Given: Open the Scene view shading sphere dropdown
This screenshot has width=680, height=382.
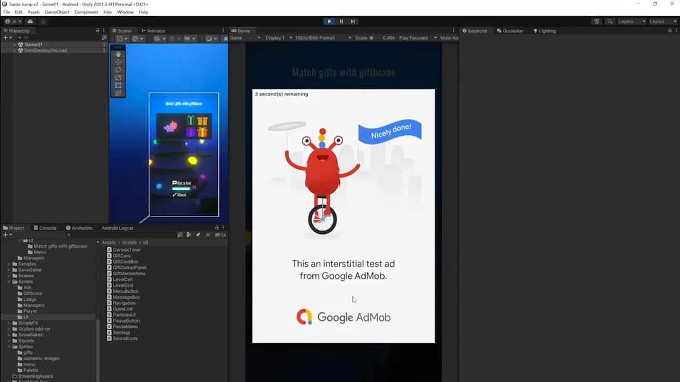Looking at the screenshot, I should pyautogui.click(x=211, y=38).
